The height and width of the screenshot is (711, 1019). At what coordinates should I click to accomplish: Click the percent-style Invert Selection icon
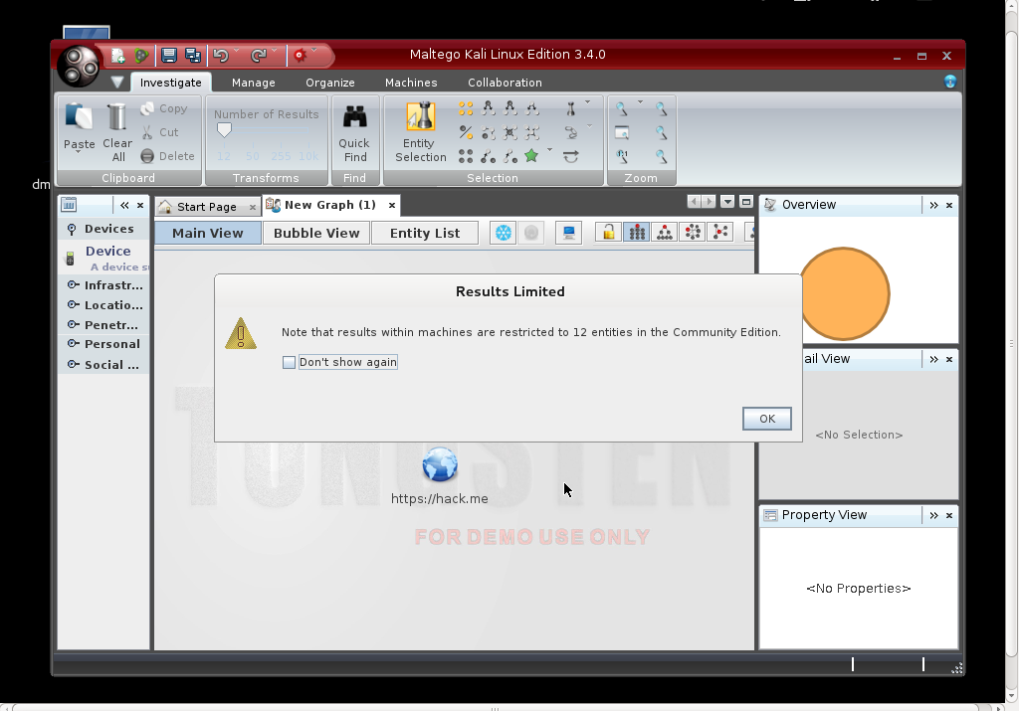click(466, 132)
